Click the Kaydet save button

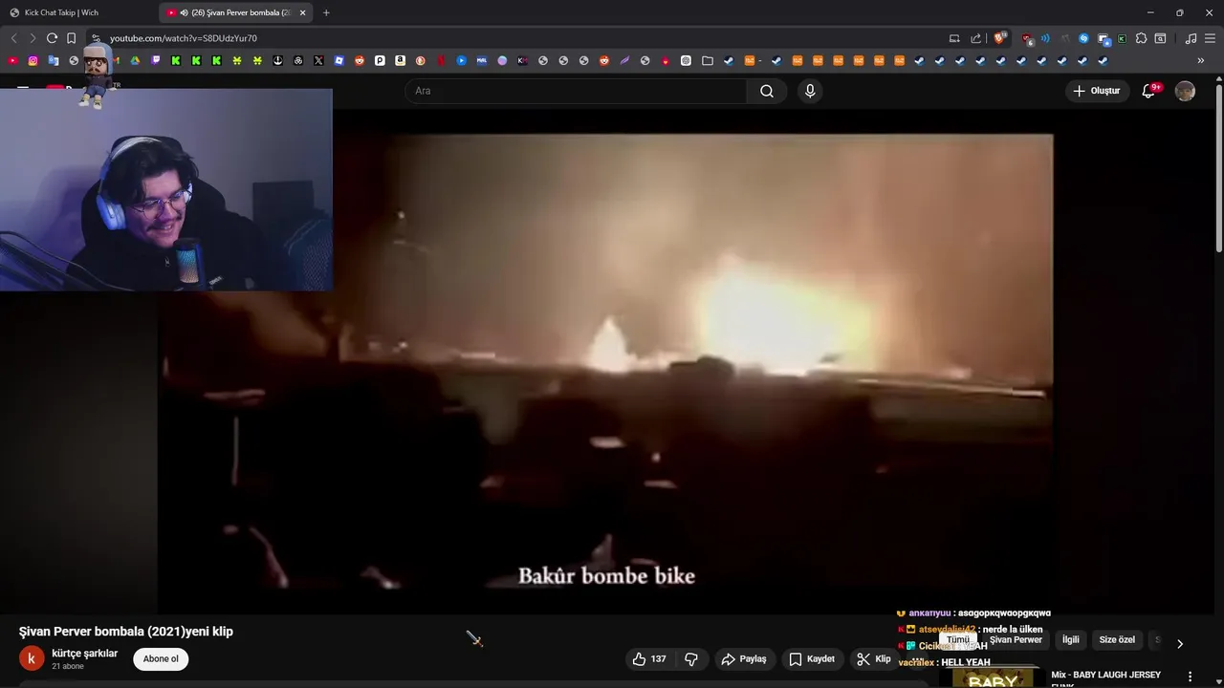coord(812,659)
